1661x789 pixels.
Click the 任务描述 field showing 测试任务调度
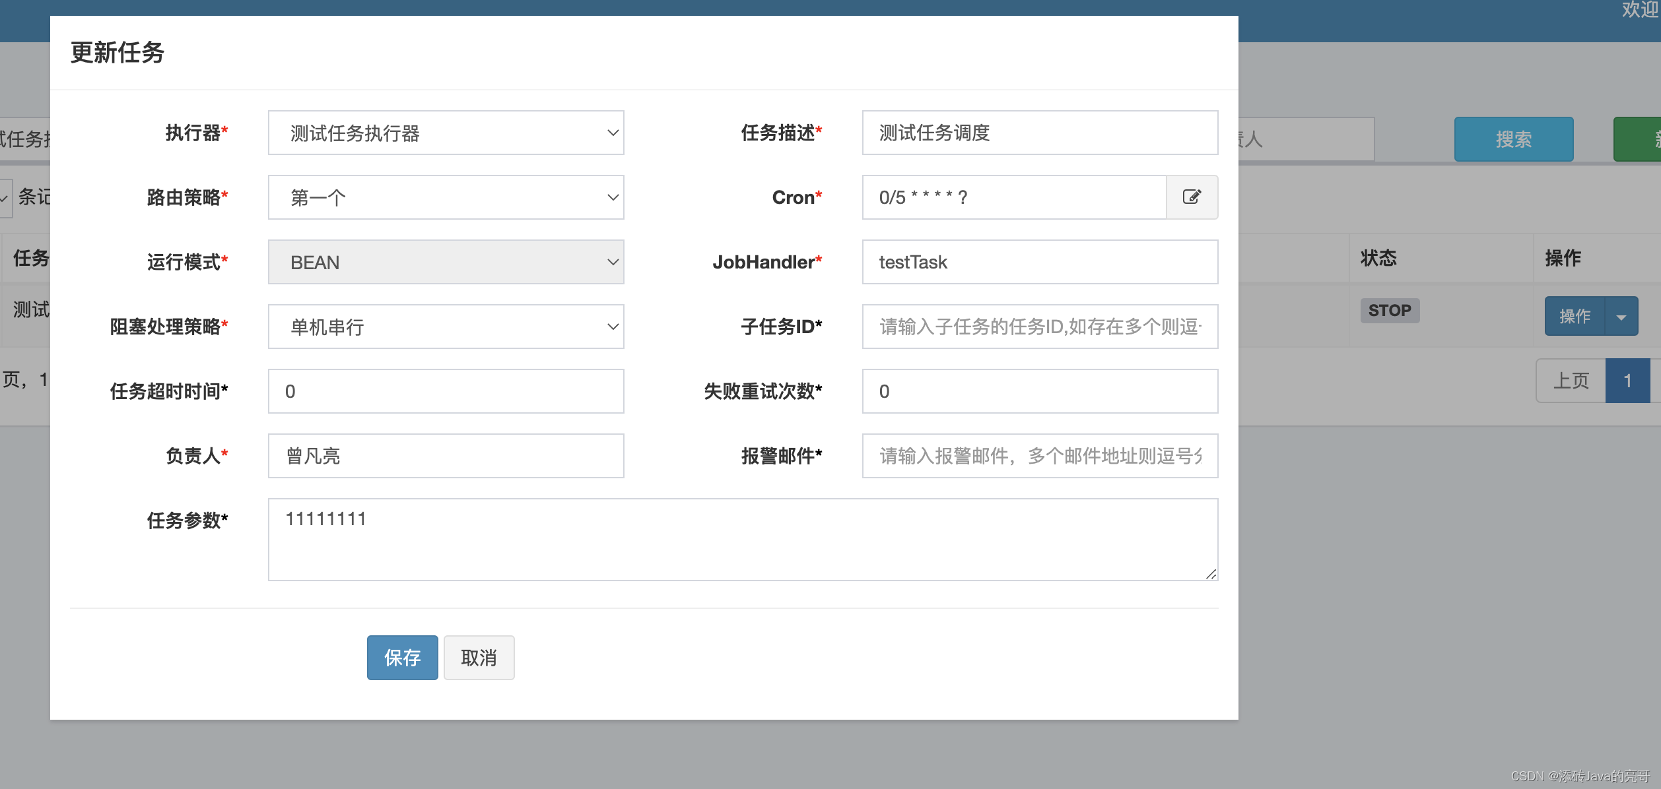click(x=1040, y=132)
